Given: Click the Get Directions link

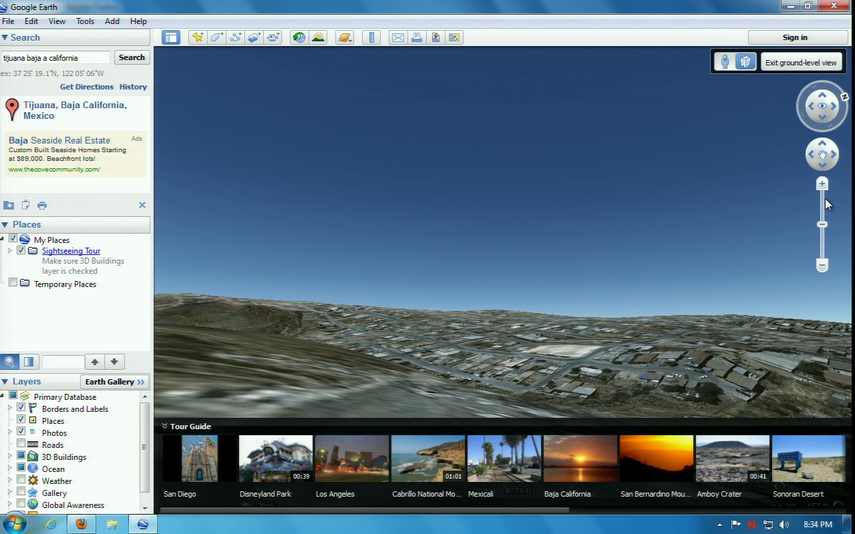Looking at the screenshot, I should coord(86,87).
